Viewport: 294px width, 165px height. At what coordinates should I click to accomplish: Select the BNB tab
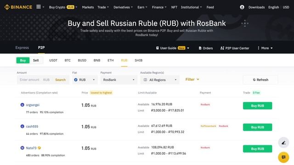click(97, 60)
